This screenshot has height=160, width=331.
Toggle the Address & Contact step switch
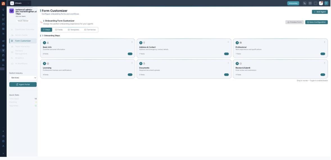click(x=226, y=54)
